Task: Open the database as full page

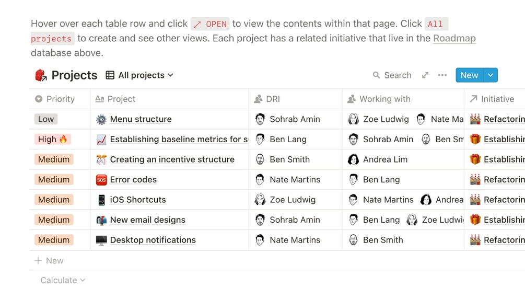Action: (x=425, y=75)
